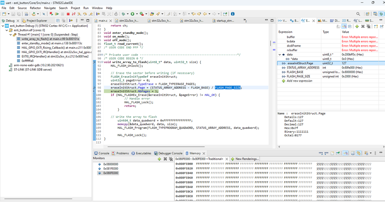The height and width of the screenshot is (202, 385).
Task: Open the startup_stm editor tab
Action: click(x=223, y=20)
